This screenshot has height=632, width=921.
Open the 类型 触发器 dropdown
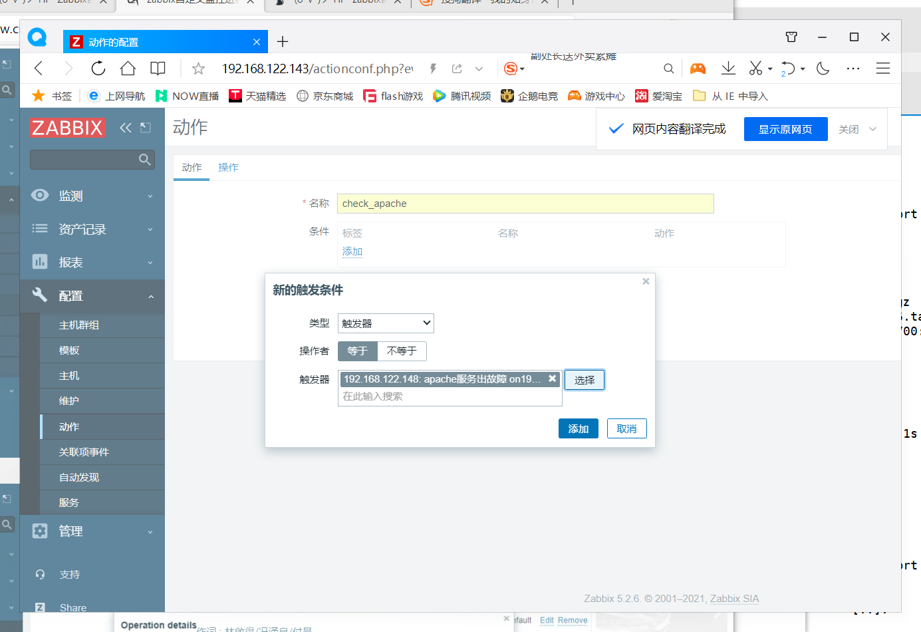386,323
